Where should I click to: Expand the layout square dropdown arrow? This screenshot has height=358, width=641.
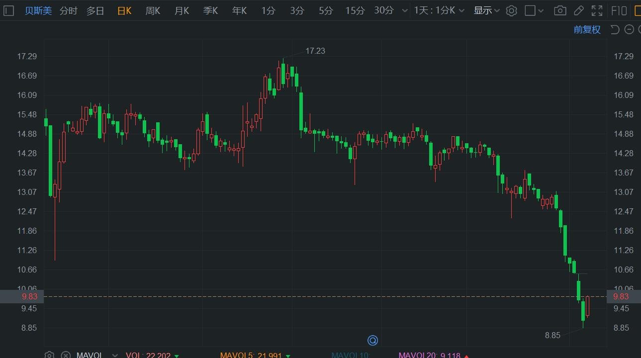click(x=542, y=10)
